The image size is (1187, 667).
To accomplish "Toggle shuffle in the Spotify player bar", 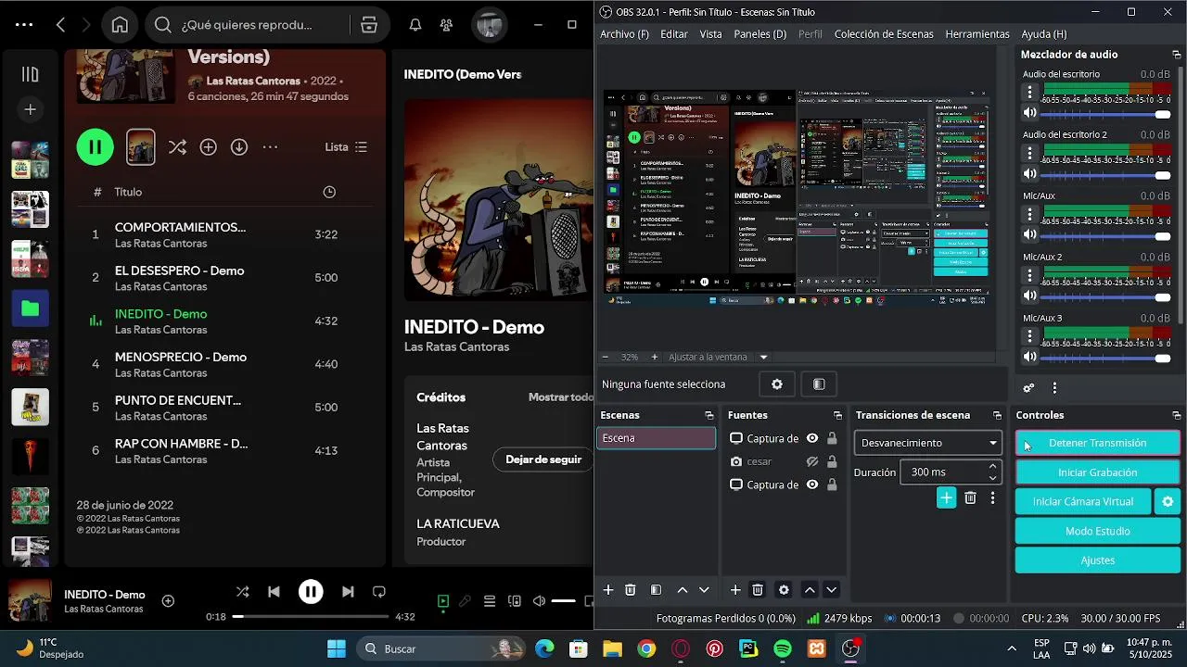I will point(242,591).
